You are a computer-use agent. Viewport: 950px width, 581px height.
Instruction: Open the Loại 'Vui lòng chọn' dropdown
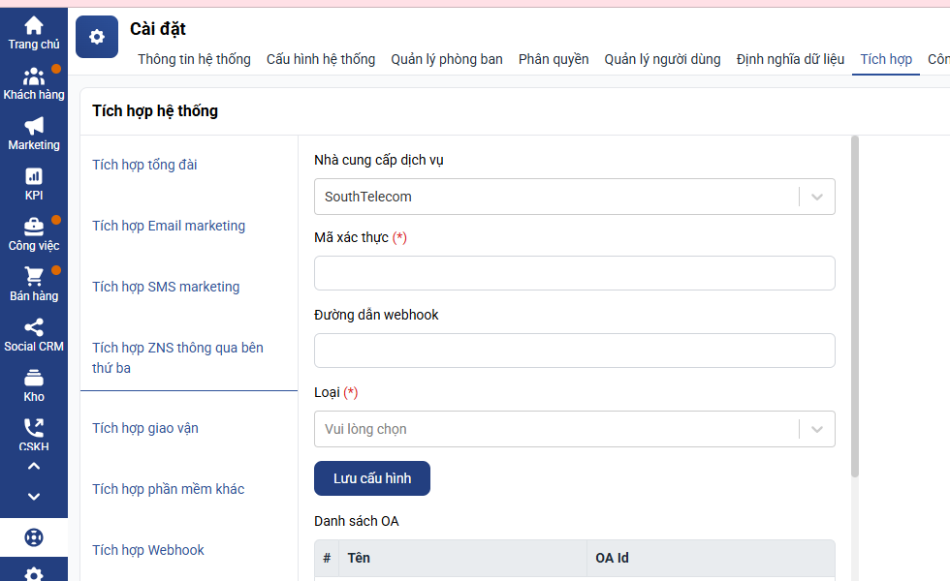574,429
